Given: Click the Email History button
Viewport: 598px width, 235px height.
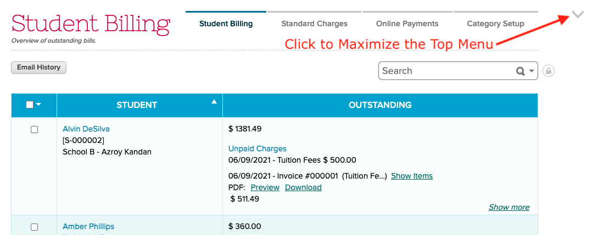Looking at the screenshot, I should (x=38, y=67).
